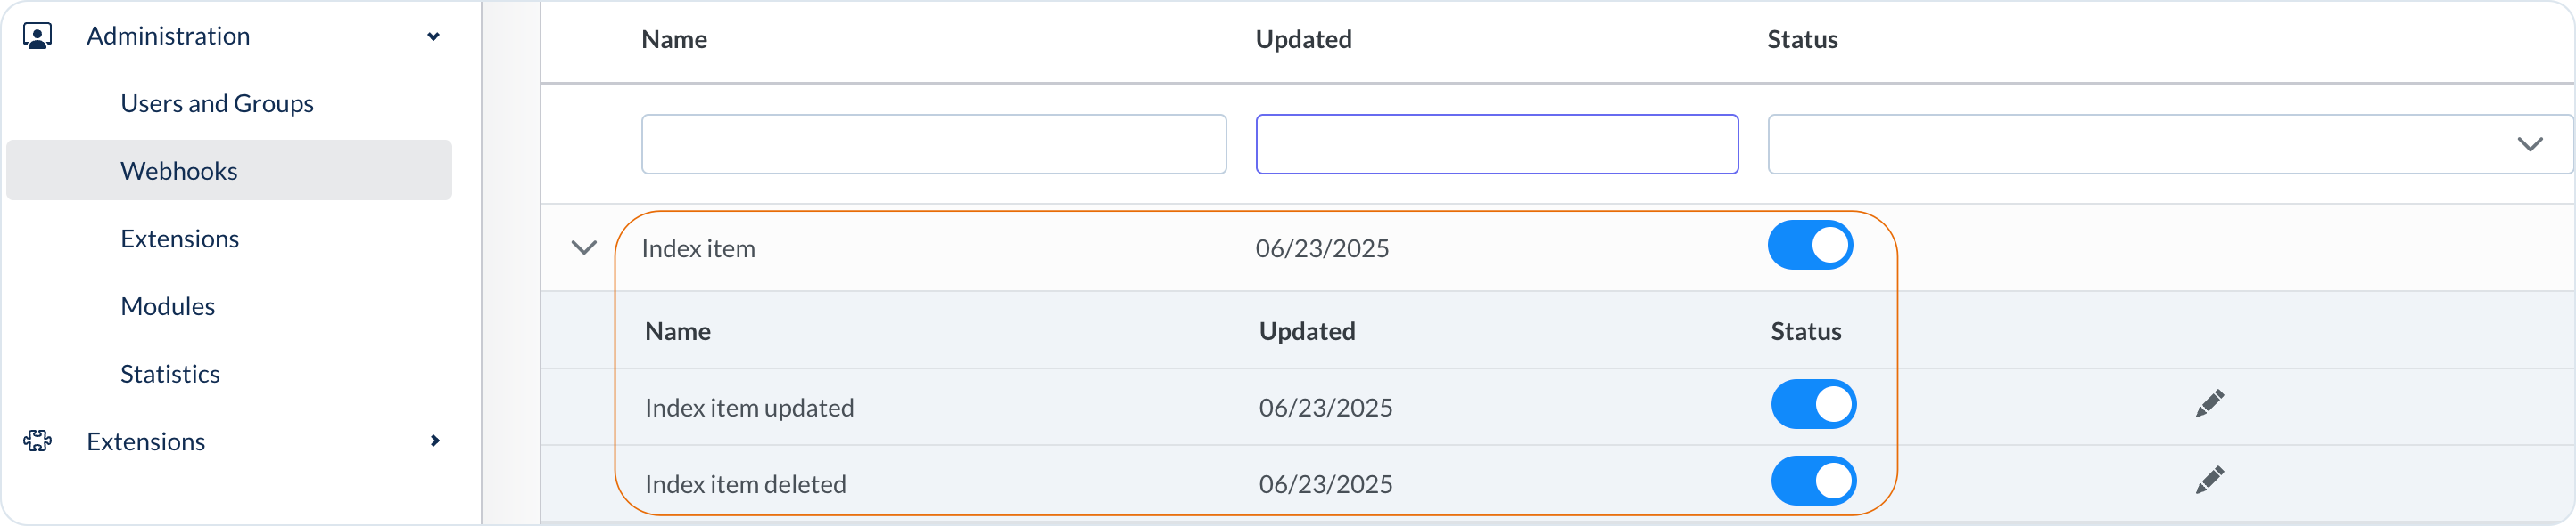Disable the Index item updated webhook
Screen dimensions: 2576x526
tap(1813, 404)
